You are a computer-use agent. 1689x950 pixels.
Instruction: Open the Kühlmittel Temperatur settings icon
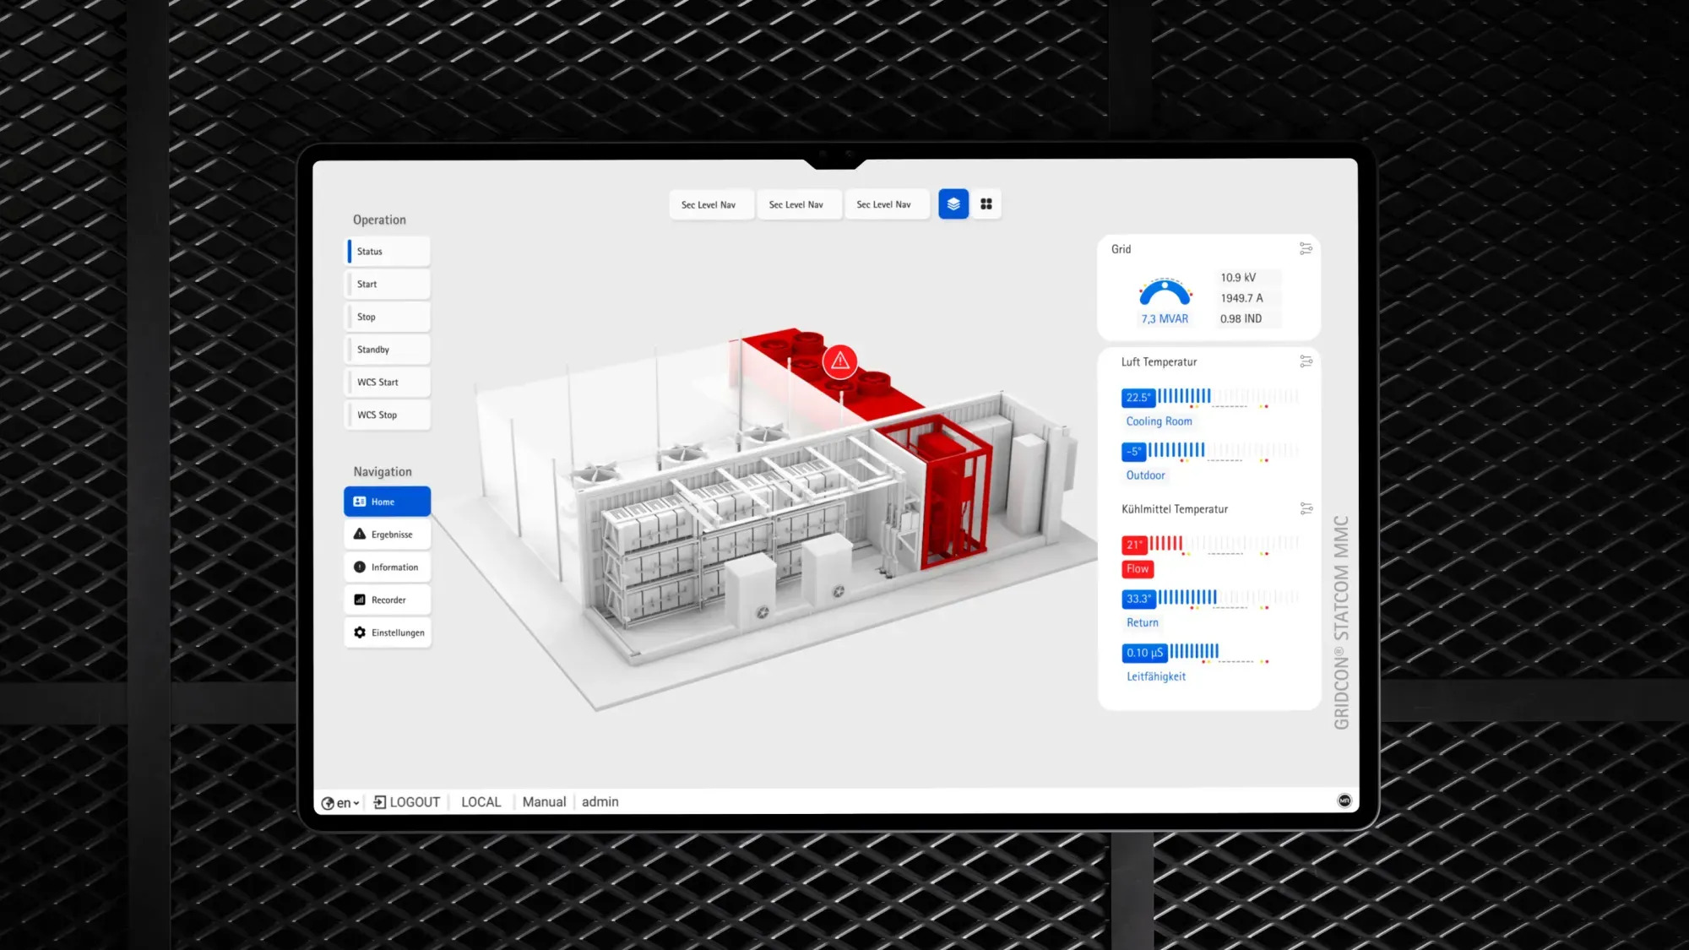click(1306, 508)
